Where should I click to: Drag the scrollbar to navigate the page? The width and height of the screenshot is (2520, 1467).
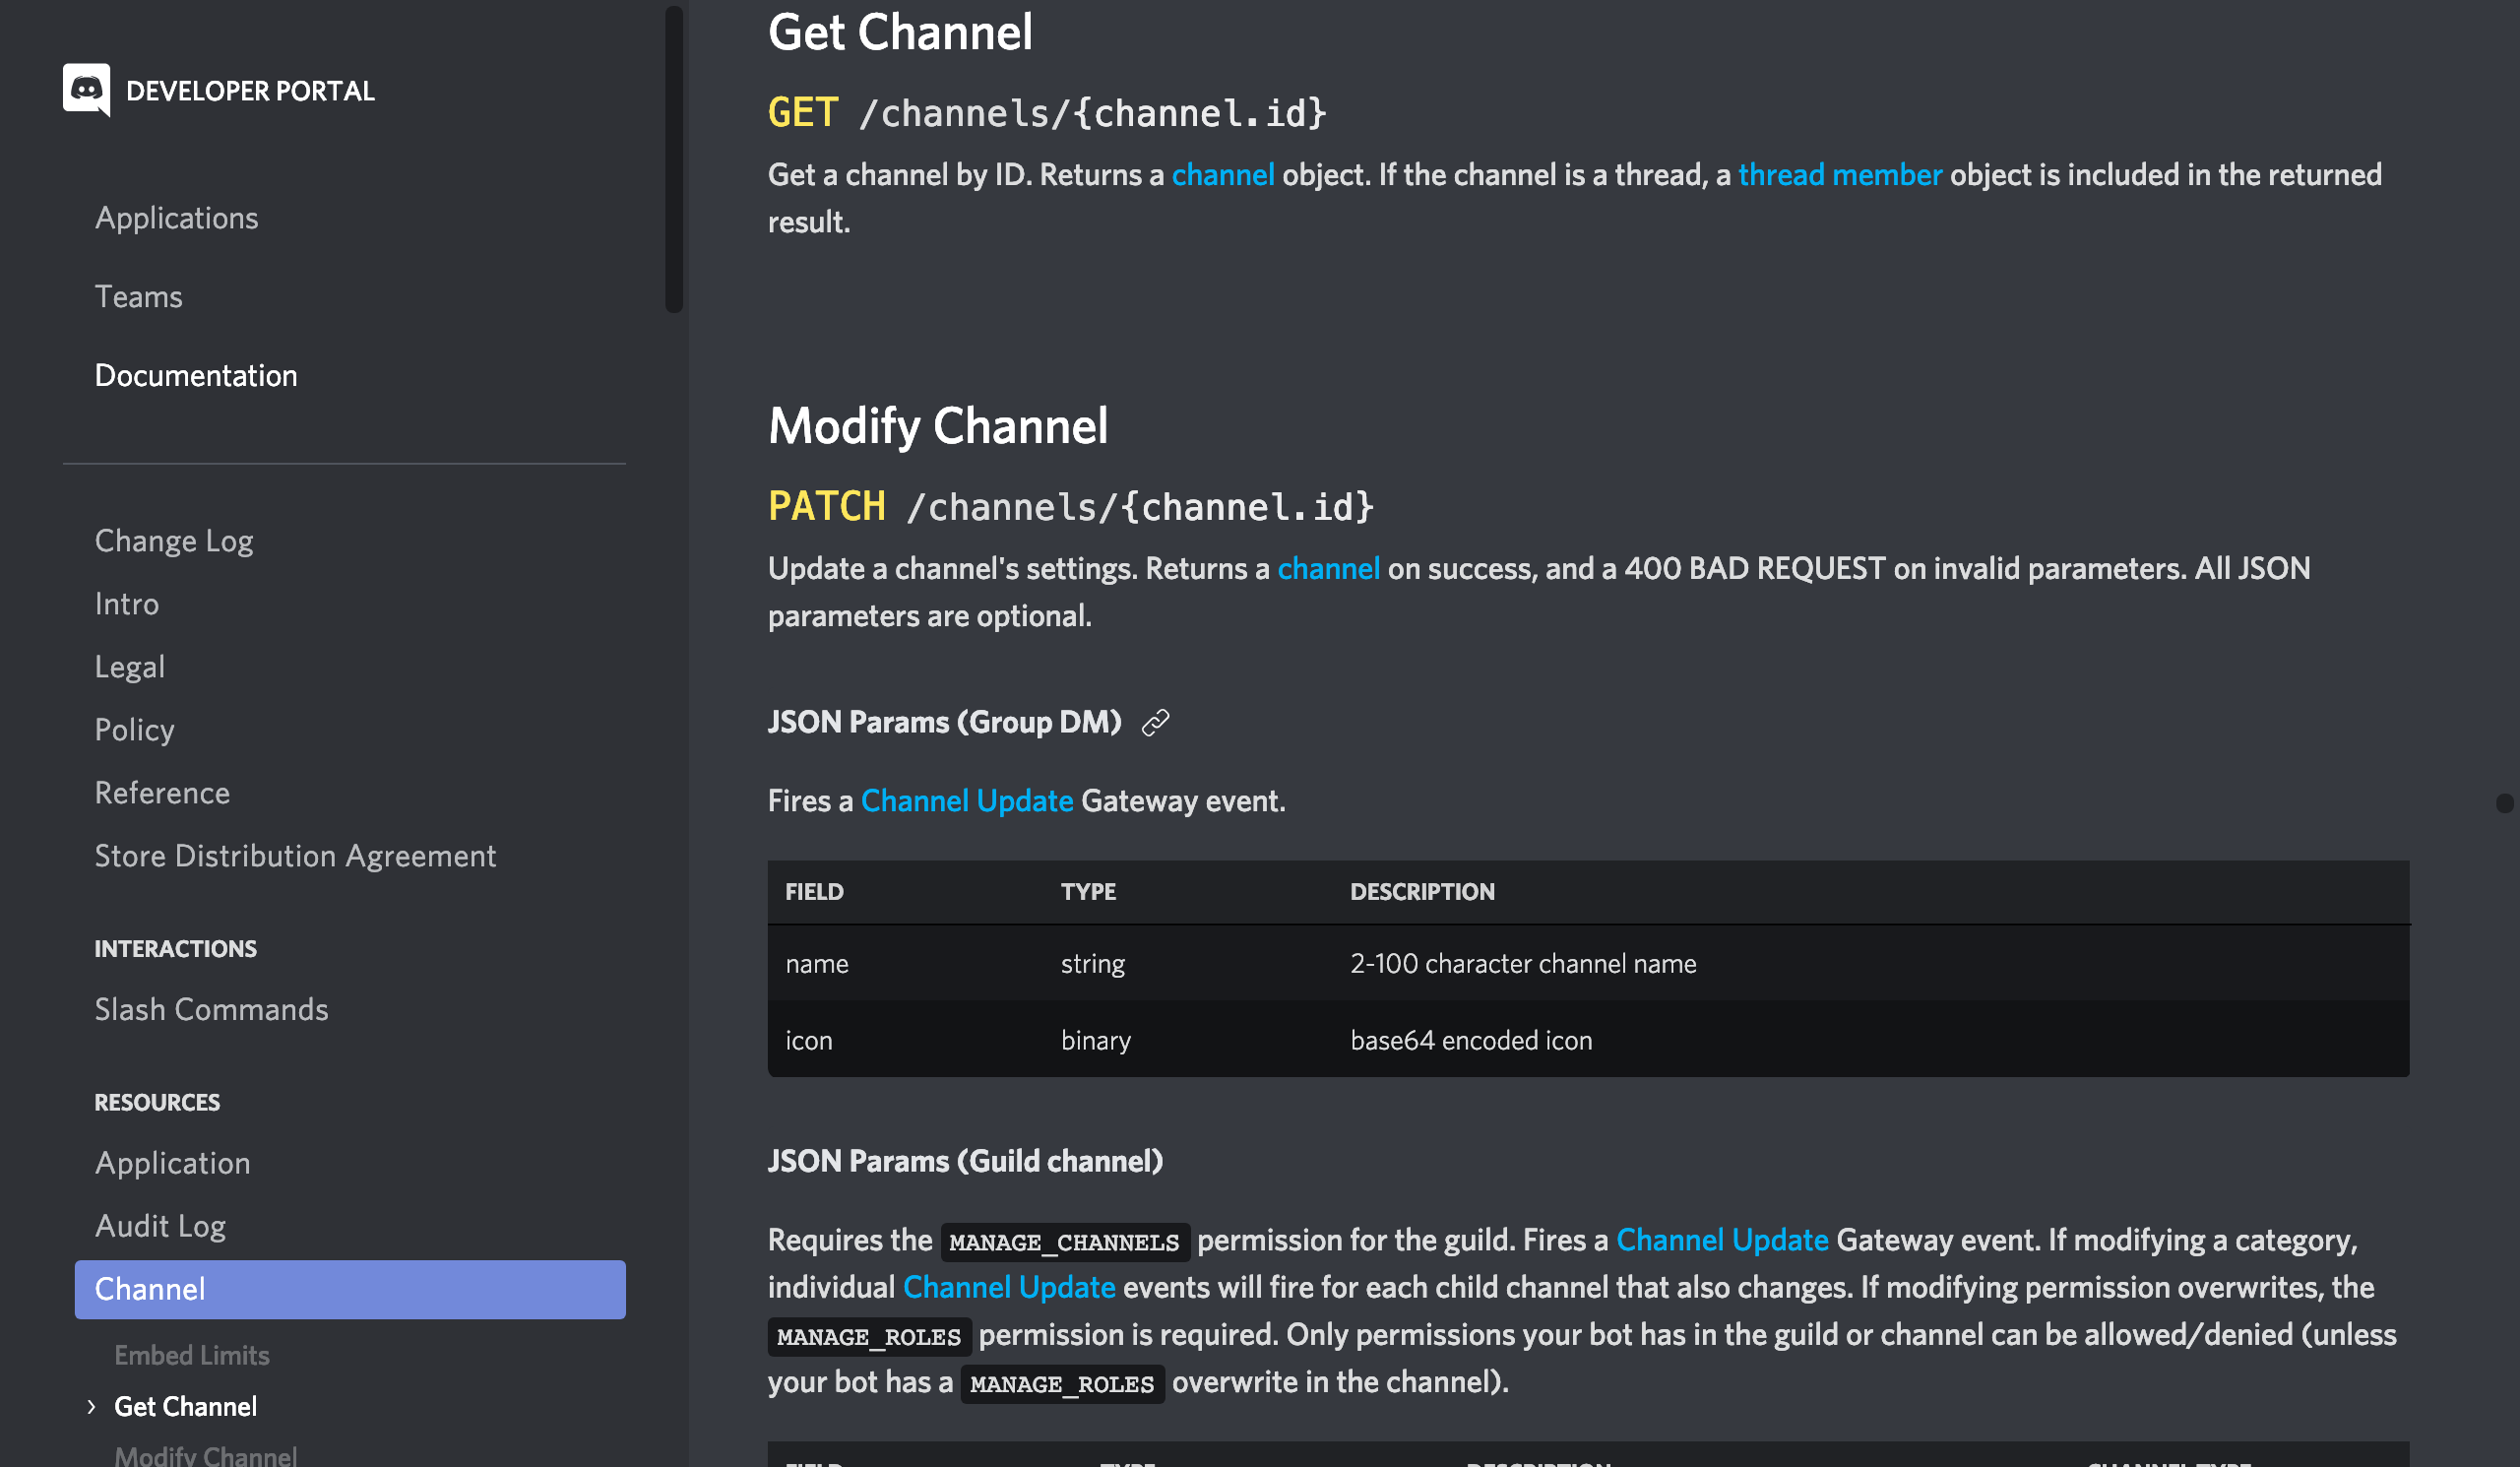point(2504,803)
